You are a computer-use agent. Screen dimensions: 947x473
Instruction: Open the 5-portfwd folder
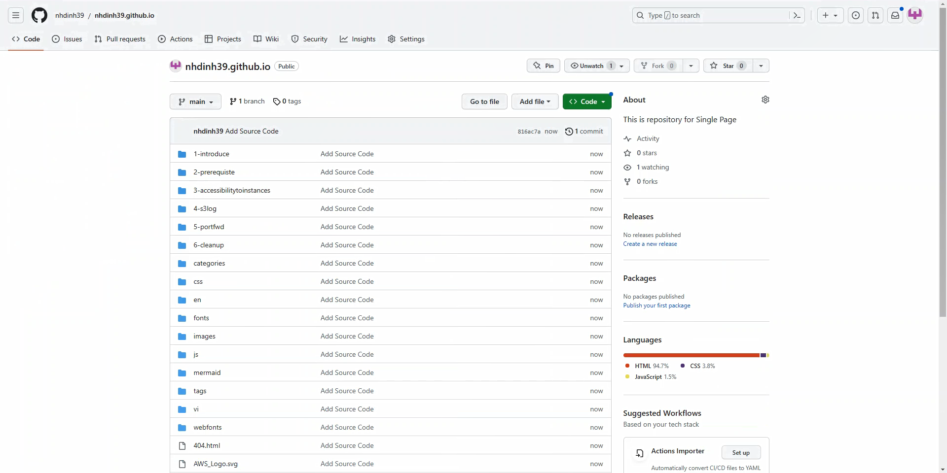pyautogui.click(x=209, y=227)
